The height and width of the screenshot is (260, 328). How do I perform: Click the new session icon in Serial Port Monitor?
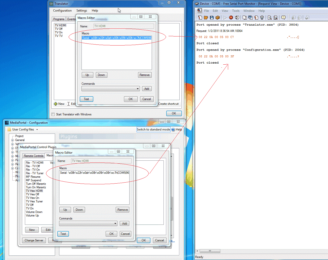tap(200, 18)
